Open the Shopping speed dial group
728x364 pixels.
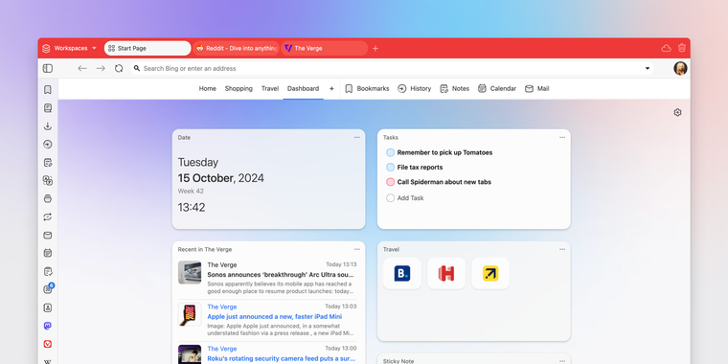pyautogui.click(x=239, y=89)
